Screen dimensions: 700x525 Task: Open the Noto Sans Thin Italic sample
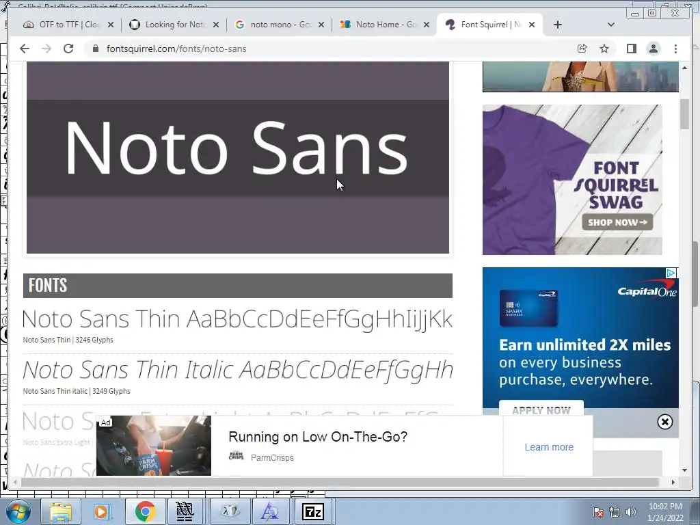[237, 370]
